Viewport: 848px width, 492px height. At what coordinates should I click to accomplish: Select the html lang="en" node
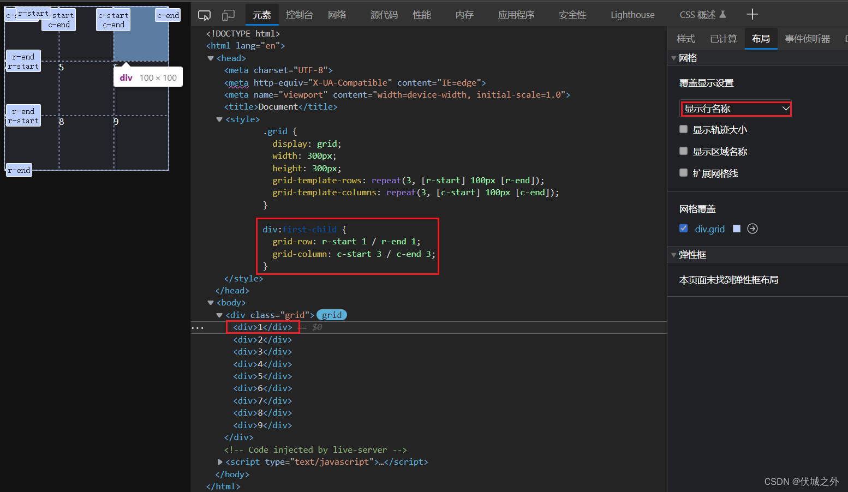(x=246, y=46)
